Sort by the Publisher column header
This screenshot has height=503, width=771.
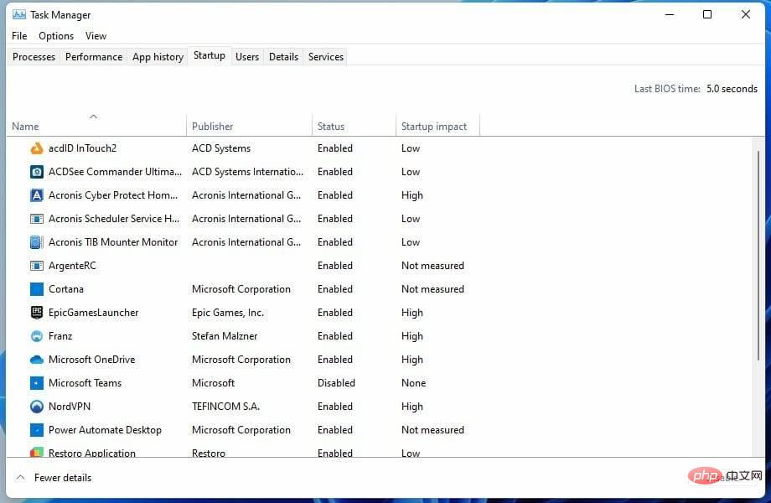(x=249, y=127)
